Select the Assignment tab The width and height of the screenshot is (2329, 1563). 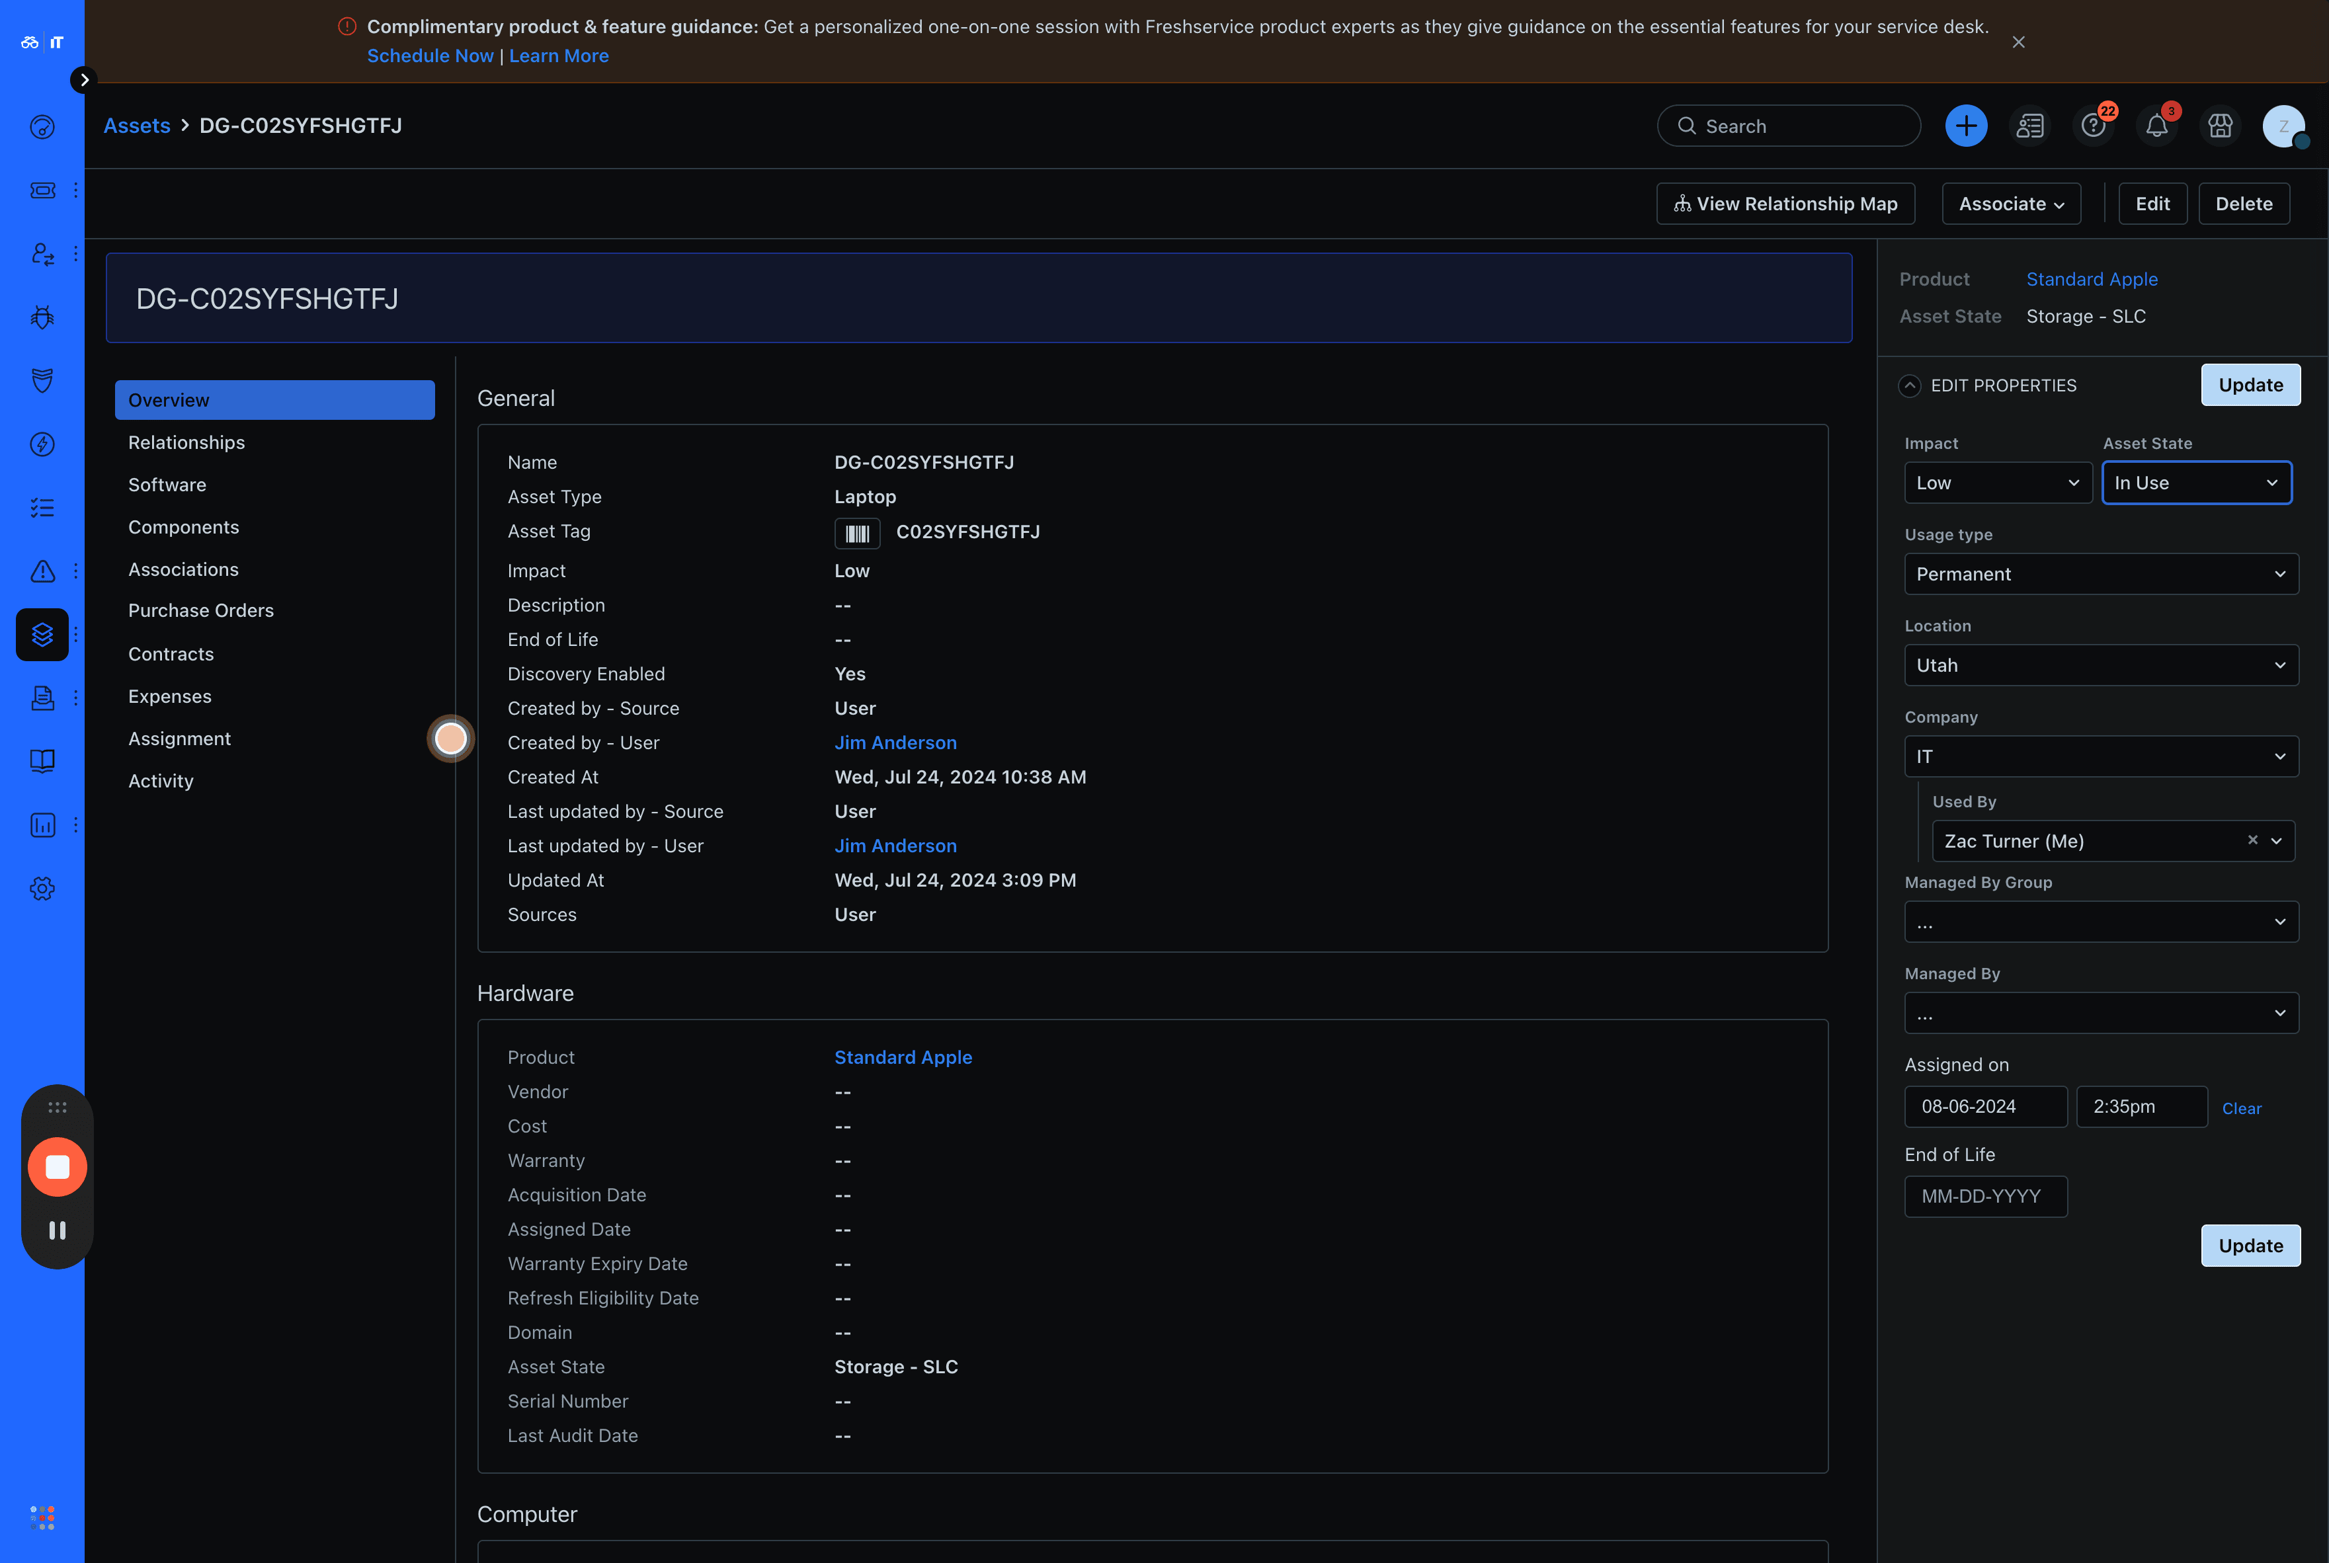179,739
